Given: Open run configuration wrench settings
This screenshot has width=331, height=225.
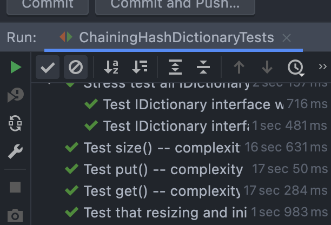Looking at the screenshot, I should coord(15,152).
